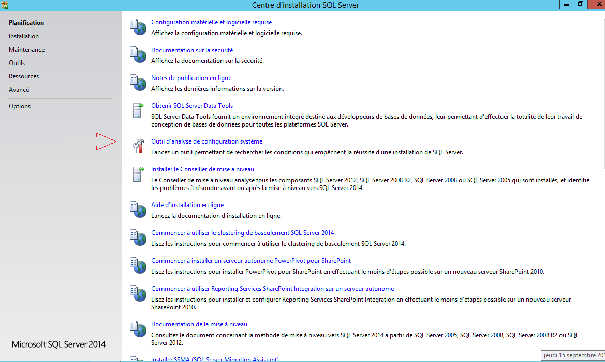Open the Avancé category
Image resolution: width=605 pixels, height=362 pixels.
[19, 90]
